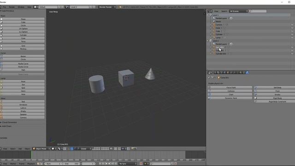Click the Soft Body icon button
Screen dimensions: 295x166
255,87
